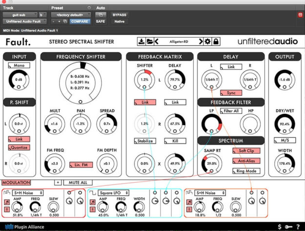Toggle Quantize in P. Shift
The height and width of the screenshot is (231, 305).
19,147
